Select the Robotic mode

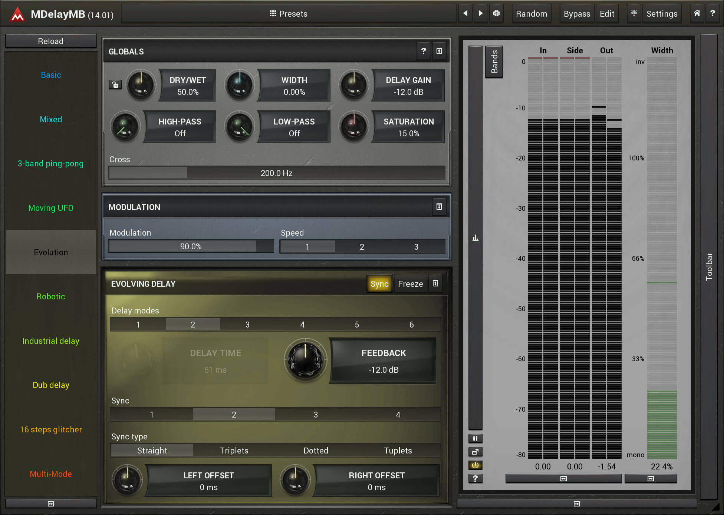[x=51, y=296]
